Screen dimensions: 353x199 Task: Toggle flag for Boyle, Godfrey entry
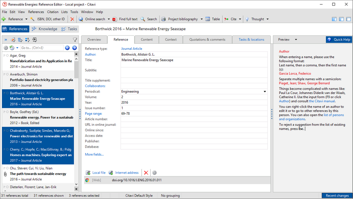tap(5, 112)
